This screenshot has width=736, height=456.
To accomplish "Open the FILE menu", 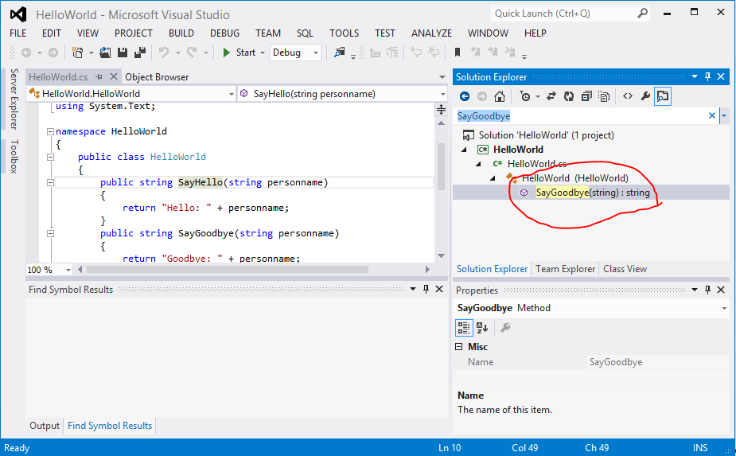I will click(18, 33).
